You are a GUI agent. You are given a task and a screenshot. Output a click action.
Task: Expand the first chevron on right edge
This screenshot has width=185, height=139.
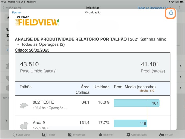pyautogui.click(x=180, y=66)
